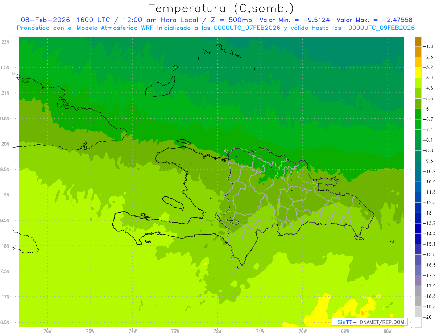The image size is (435, 336).
Task: Click 'Valor Max. = -2.47558' value
Action: pos(374,20)
